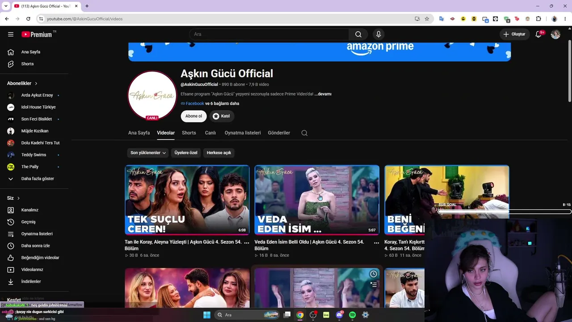Image resolution: width=572 pixels, height=322 pixels.
Task: Open the notifications bell
Action: (538, 34)
